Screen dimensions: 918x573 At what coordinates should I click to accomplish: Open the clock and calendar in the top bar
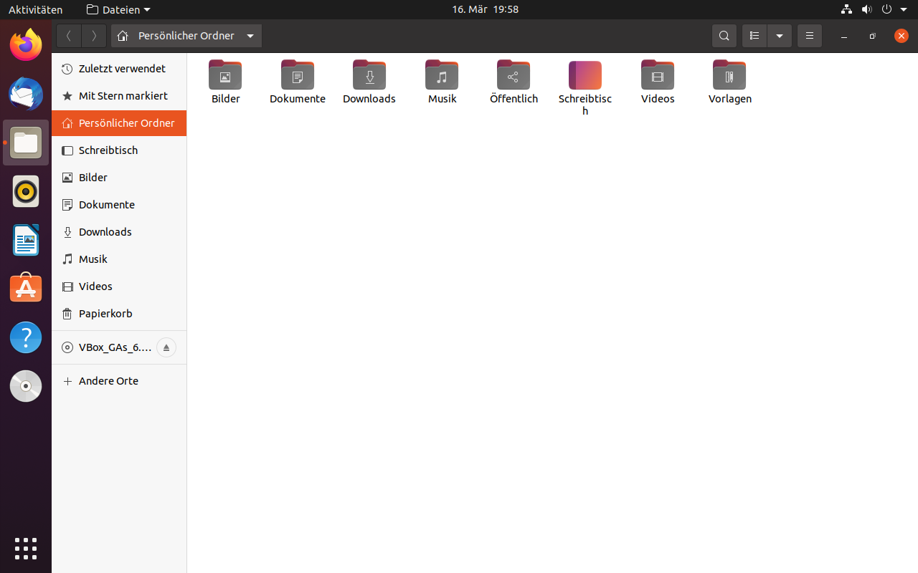(485, 9)
